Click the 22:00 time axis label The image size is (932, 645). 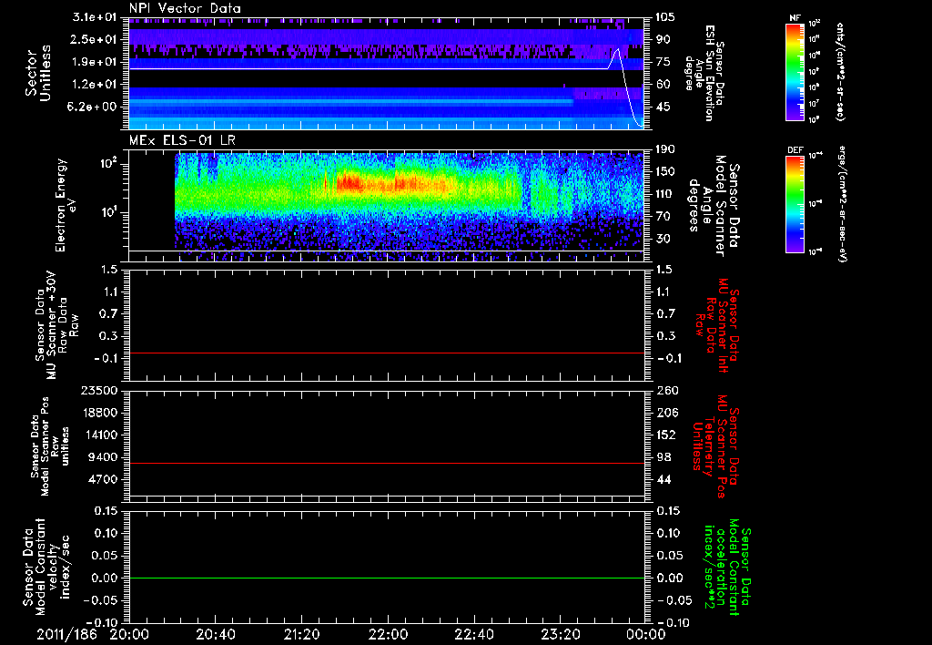388,634
